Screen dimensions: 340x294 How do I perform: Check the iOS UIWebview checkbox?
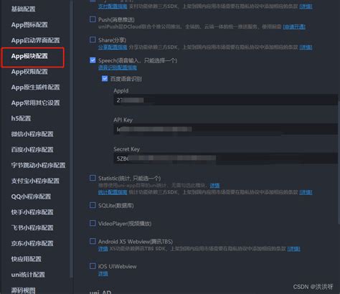93,266
